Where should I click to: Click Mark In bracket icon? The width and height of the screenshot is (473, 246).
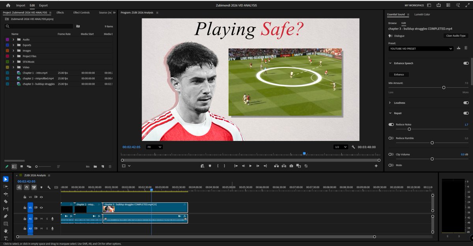click(218, 166)
